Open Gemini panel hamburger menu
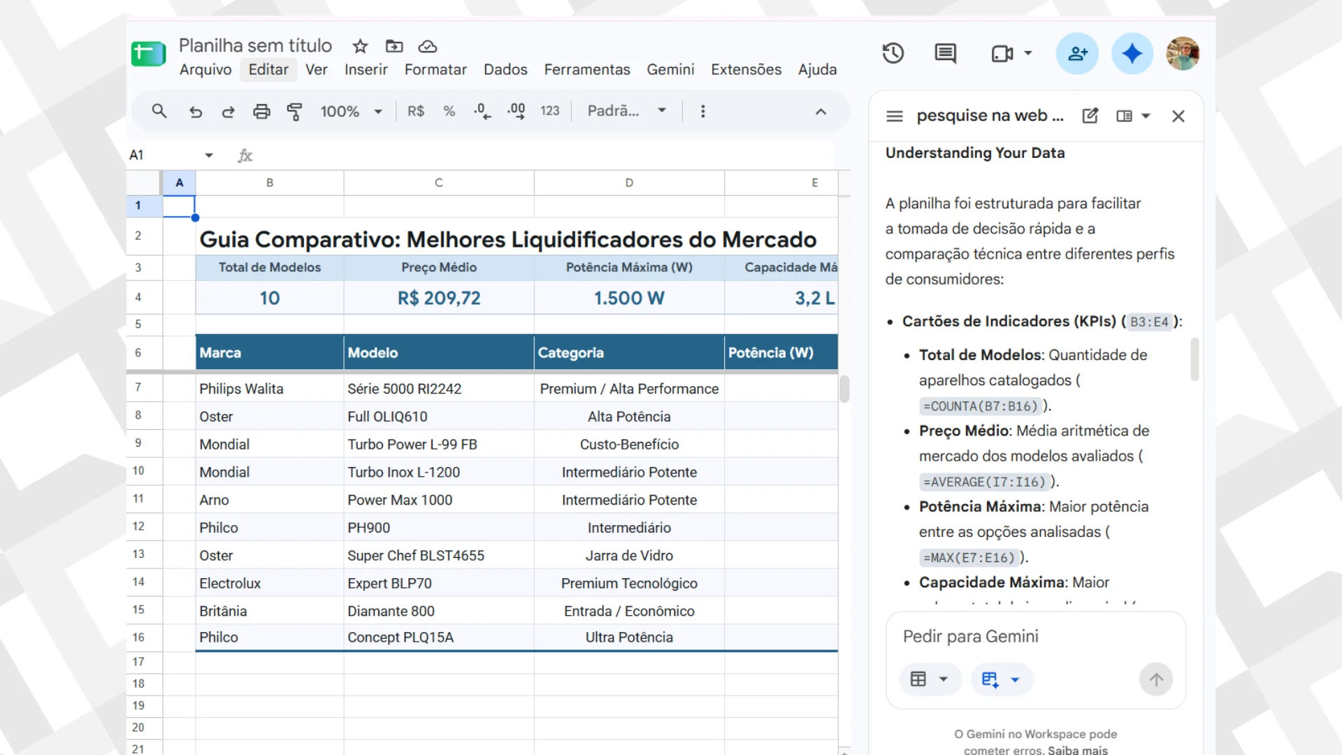1342x755 pixels. (895, 116)
